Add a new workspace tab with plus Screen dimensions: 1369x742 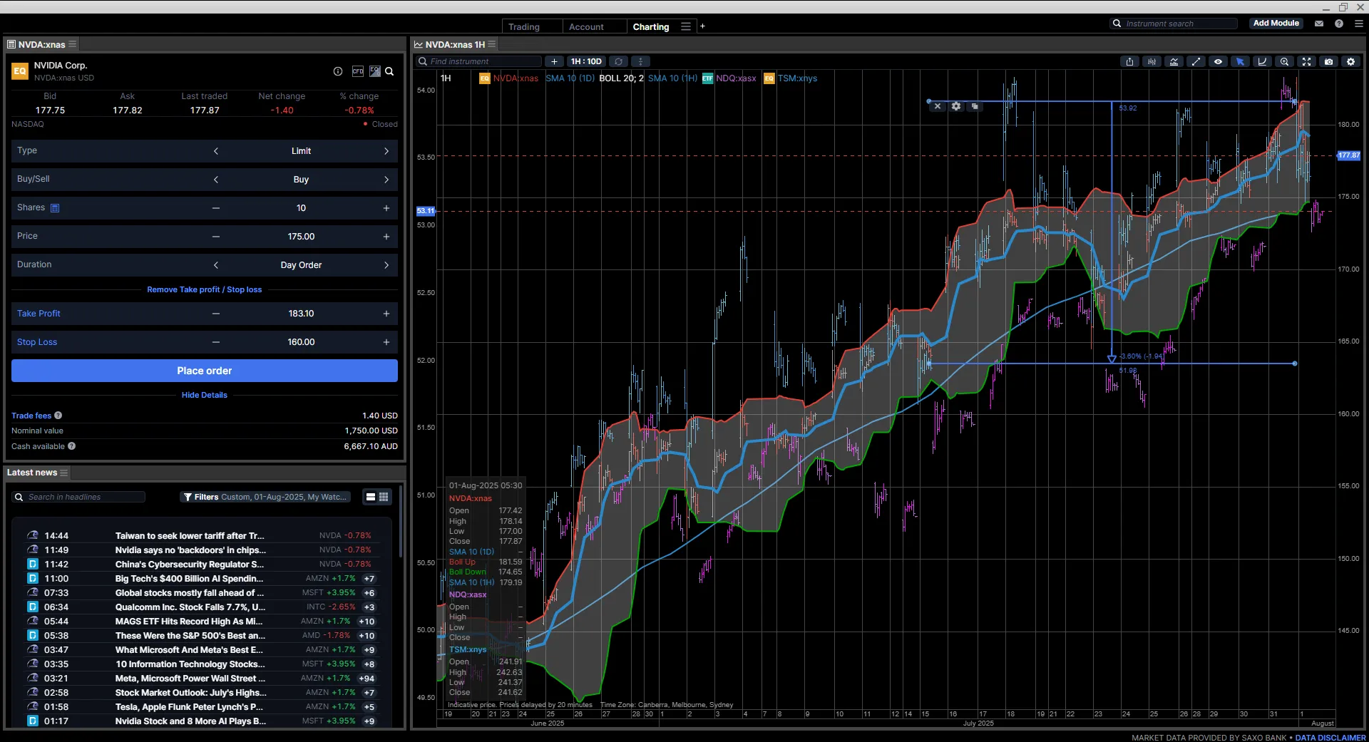[702, 26]
